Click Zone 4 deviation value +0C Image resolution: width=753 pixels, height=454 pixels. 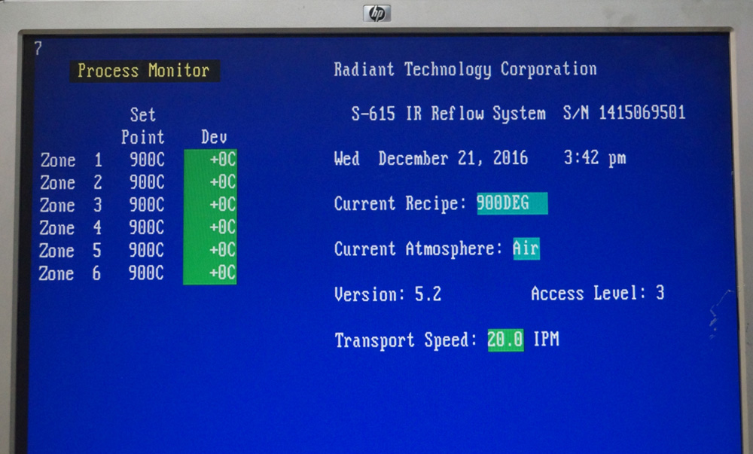[x=222, y=227]
